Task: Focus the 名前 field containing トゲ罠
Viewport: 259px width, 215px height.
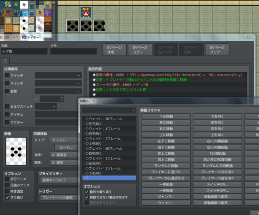Action: [24, 51]
